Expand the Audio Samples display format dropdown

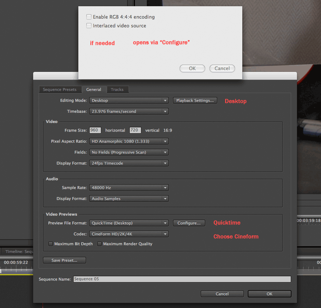pos(129,199)
